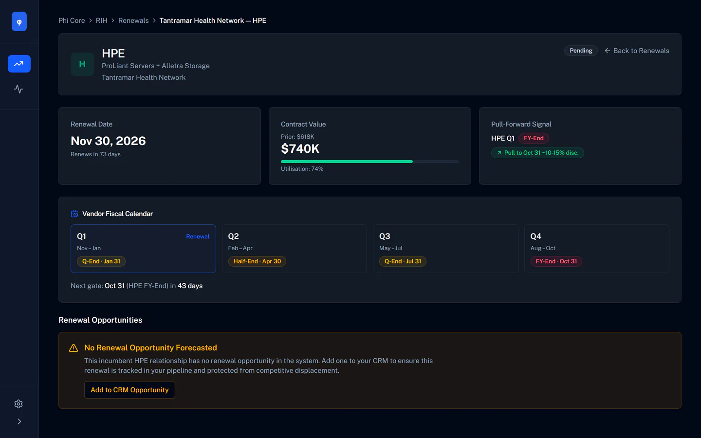
Task: Select the Q1 fiscal quarter card
Action: pyautogui.click(x=143, y=249)
